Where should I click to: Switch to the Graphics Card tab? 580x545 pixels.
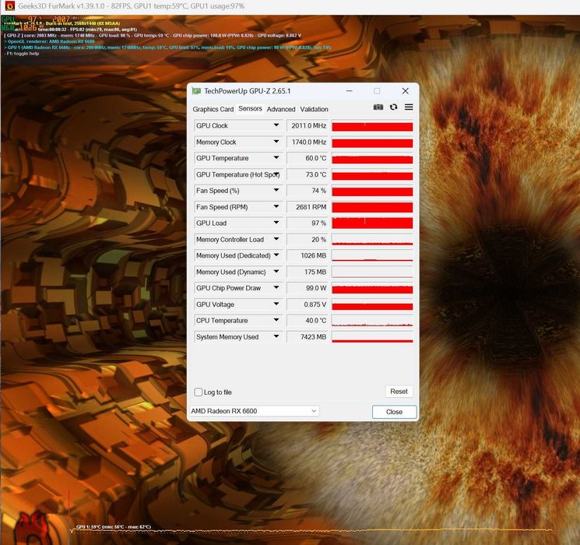point(213,109)
